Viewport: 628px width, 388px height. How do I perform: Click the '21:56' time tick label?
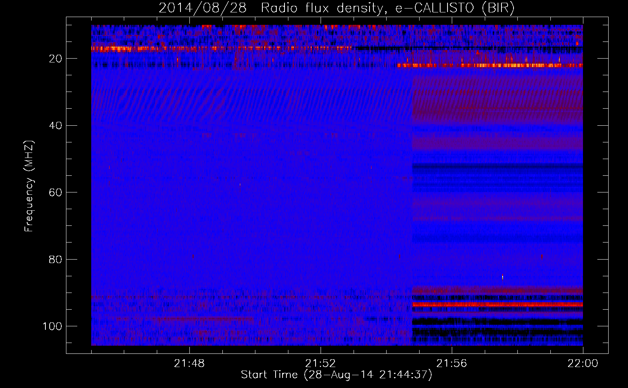point(452,364)
